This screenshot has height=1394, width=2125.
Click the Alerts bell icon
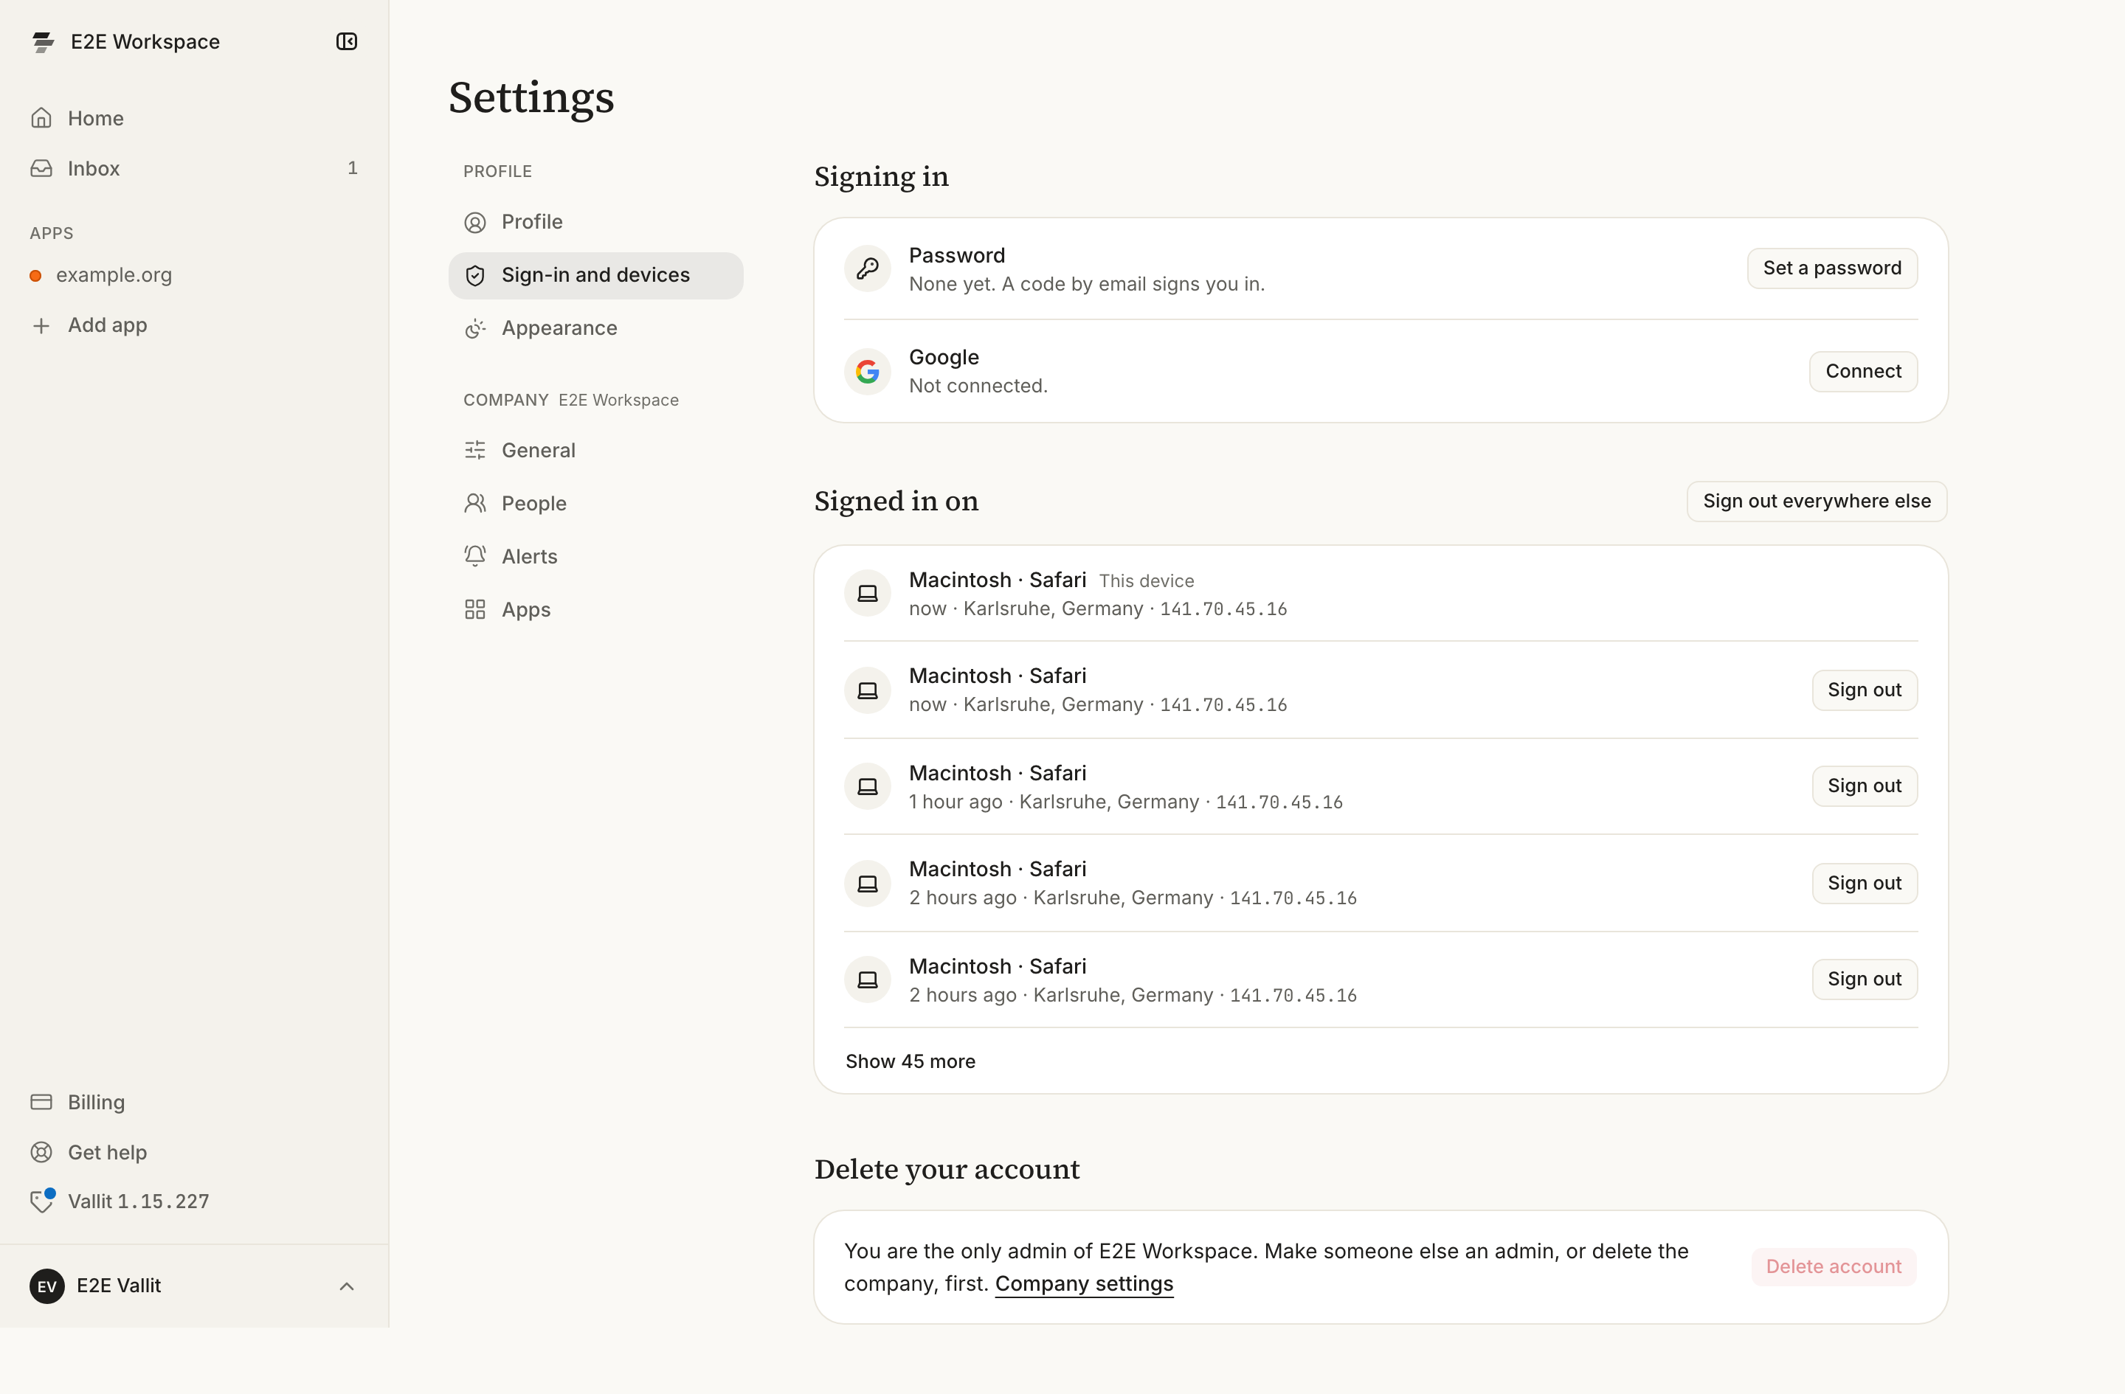tap(475, 556)
